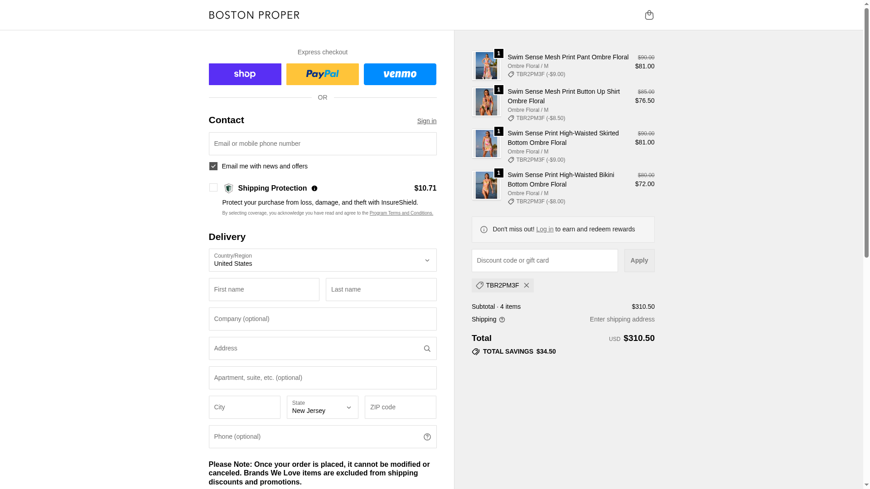
Task: Remove the TBR2PM3F discount code
Action: (x=526, y=286)
